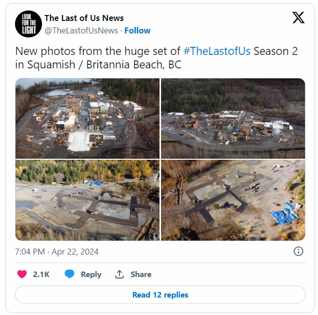
Task: Open top-right aerial photo with forest
Action: point(233,118)
